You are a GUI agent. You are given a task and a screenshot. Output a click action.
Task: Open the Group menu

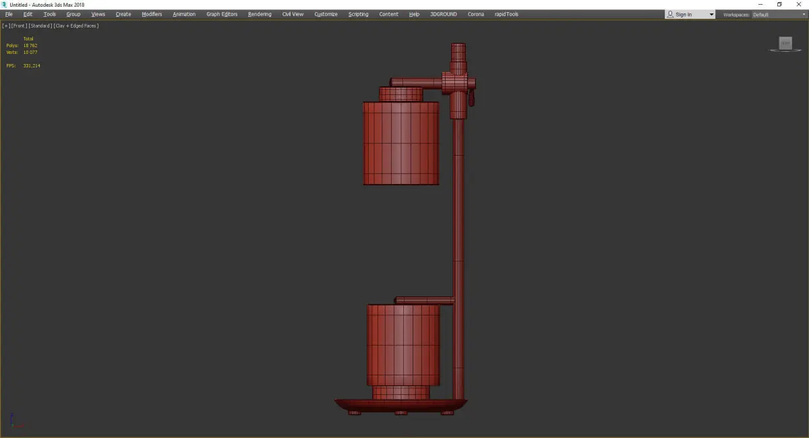tap(73, 14)
